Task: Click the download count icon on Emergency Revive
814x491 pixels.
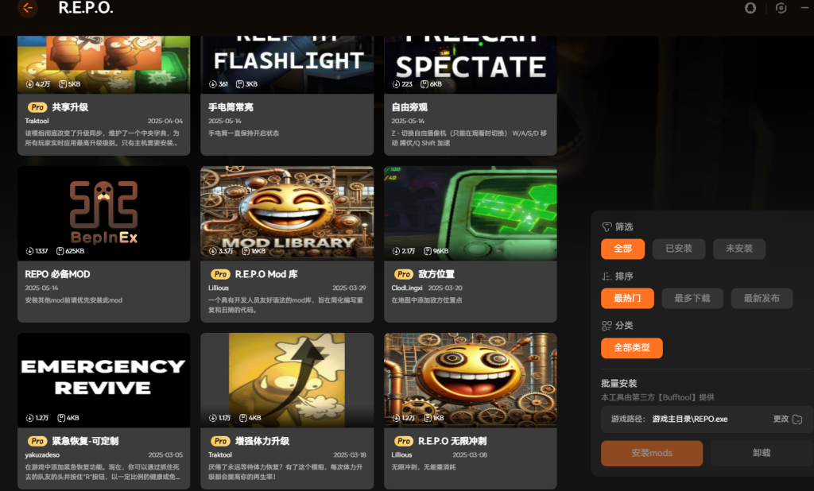Action: (x=29, y=418)
